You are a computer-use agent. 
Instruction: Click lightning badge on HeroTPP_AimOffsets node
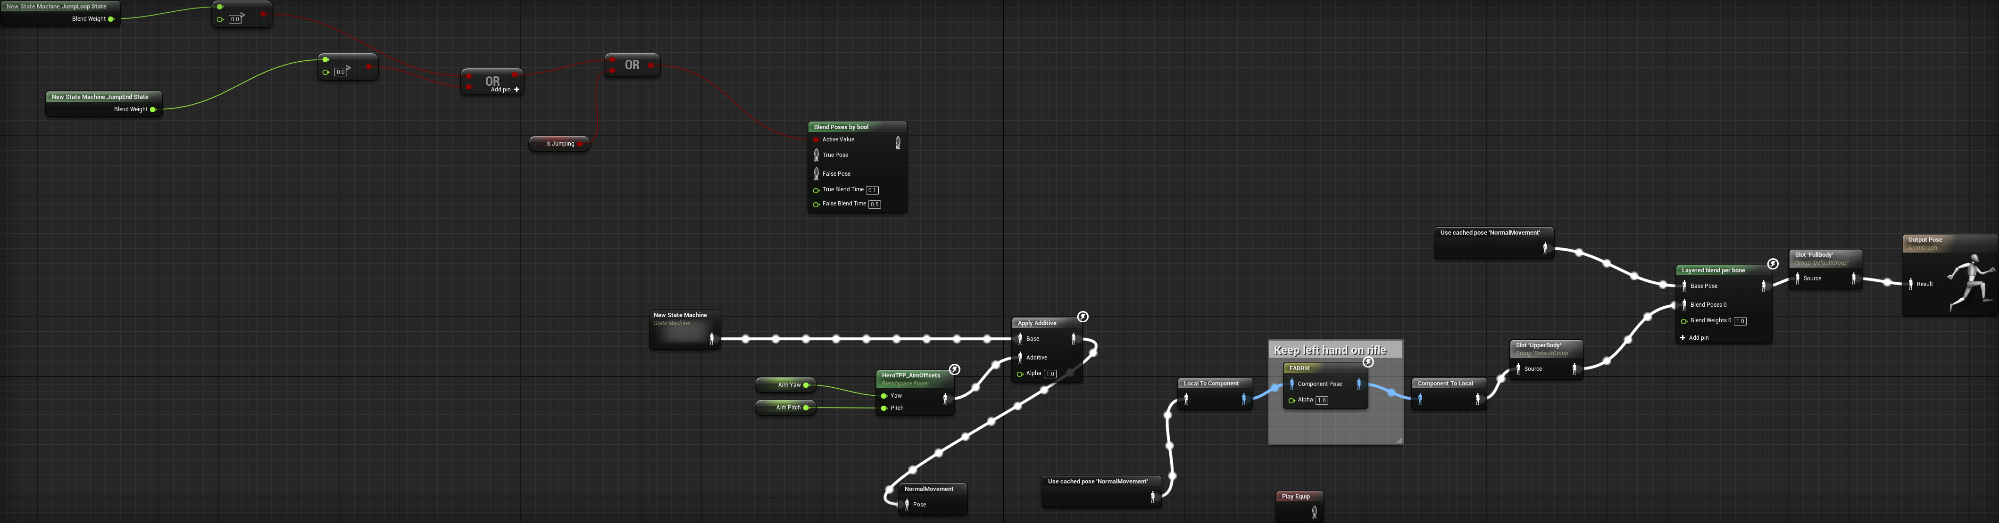[x=955, y=369]
